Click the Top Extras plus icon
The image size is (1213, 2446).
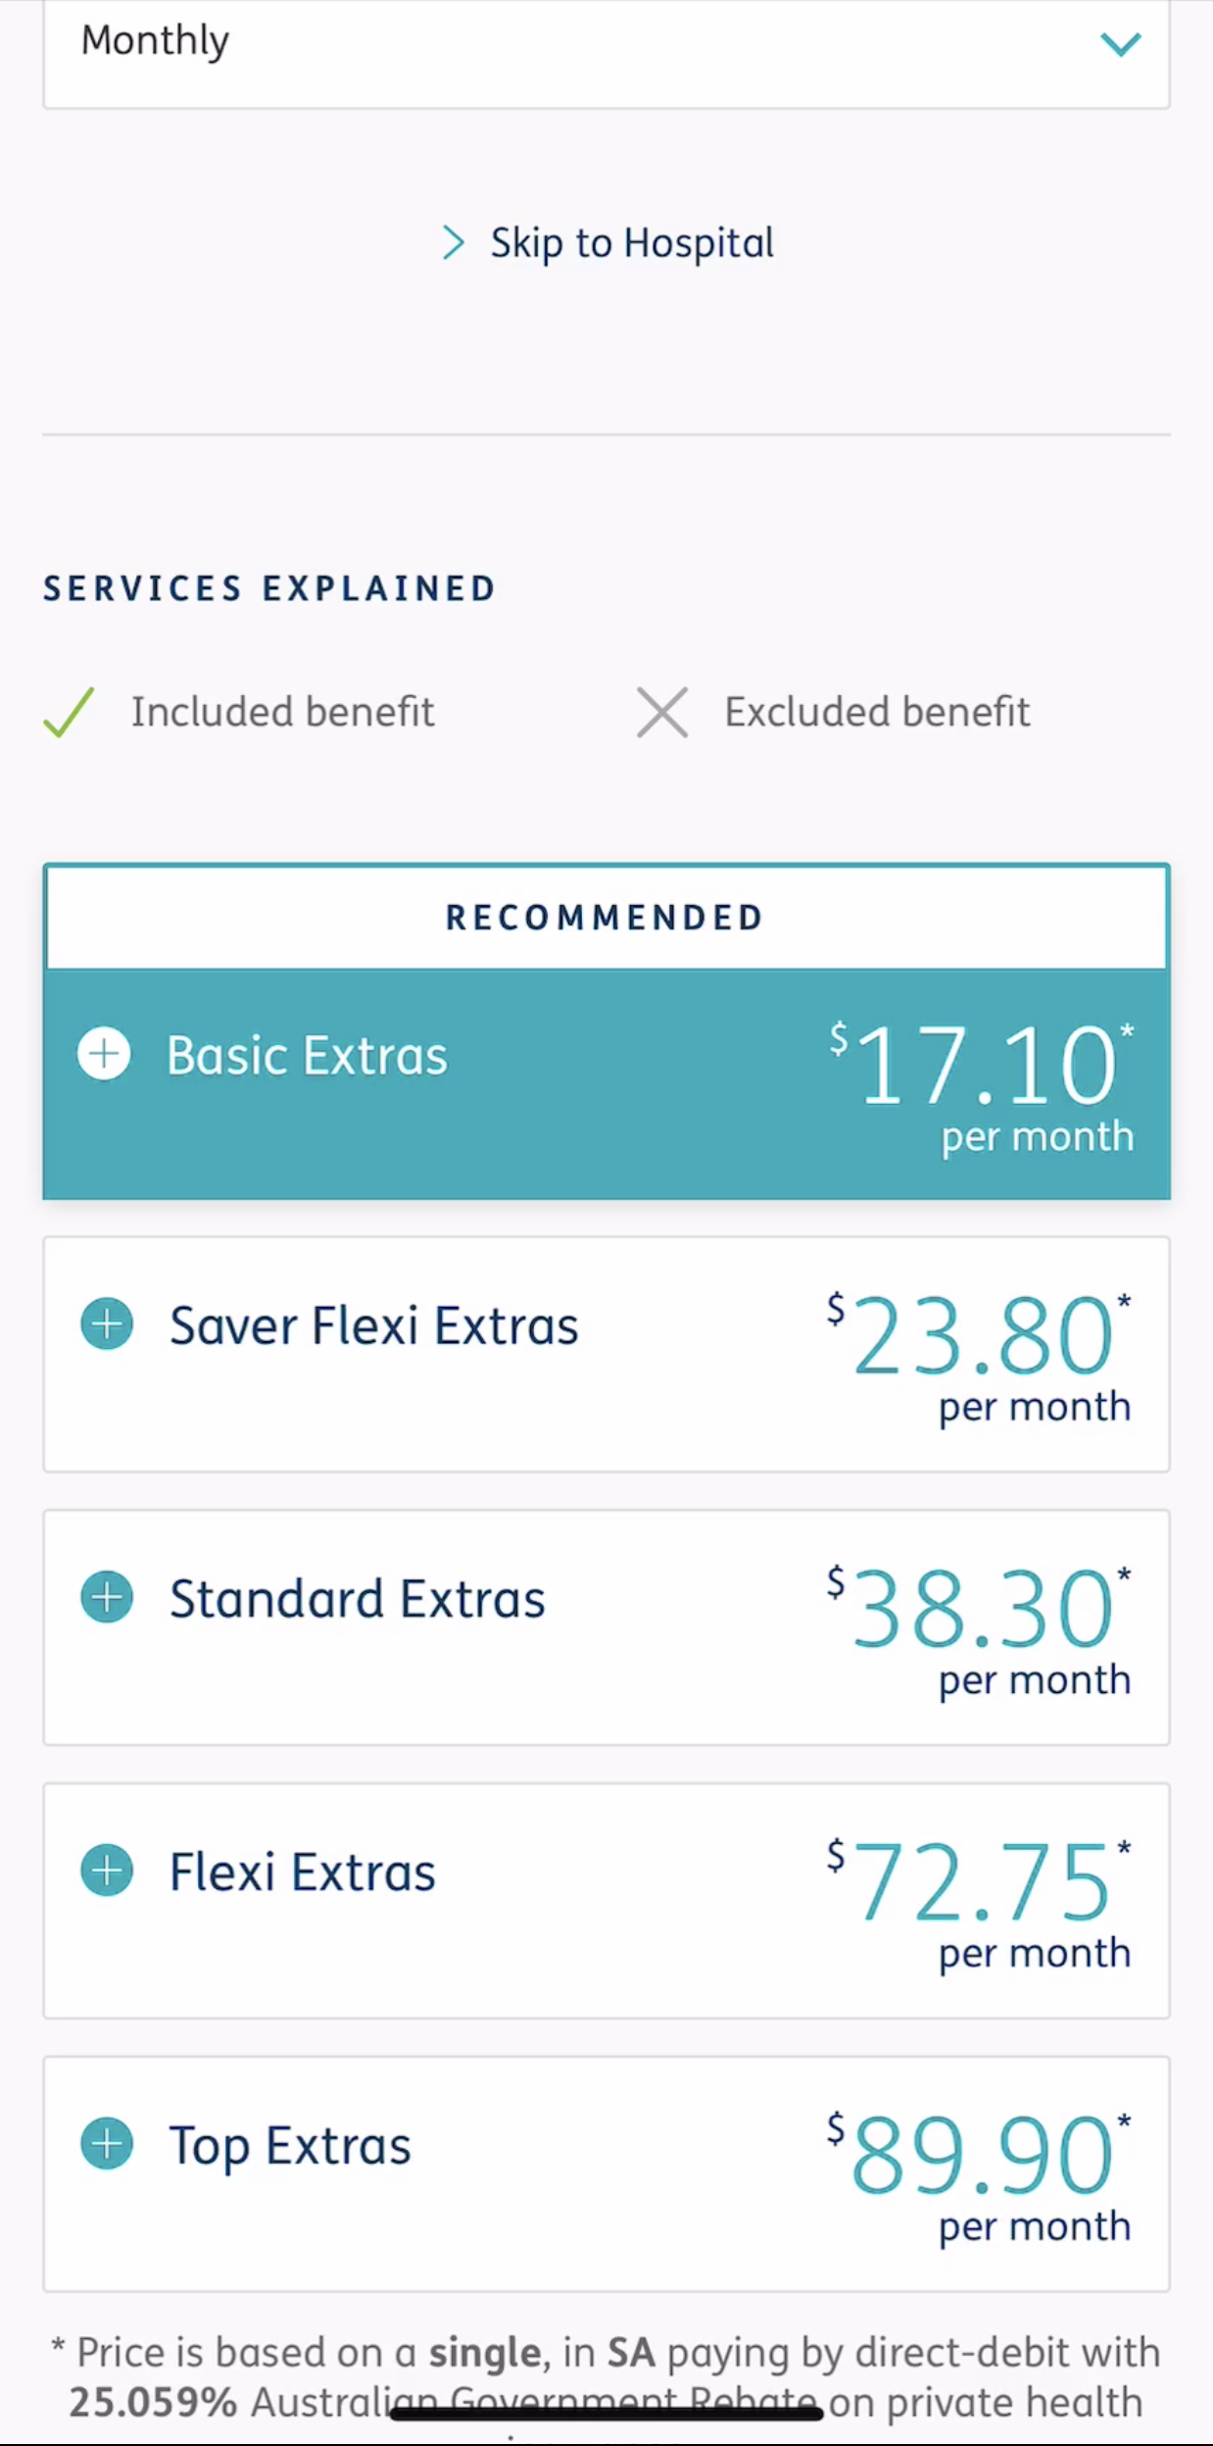point(107,2144)
